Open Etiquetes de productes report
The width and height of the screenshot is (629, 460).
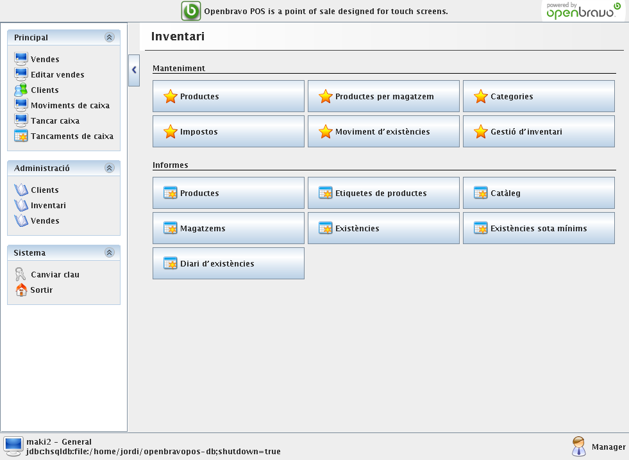pyautogui.click(x=383, y=193)
